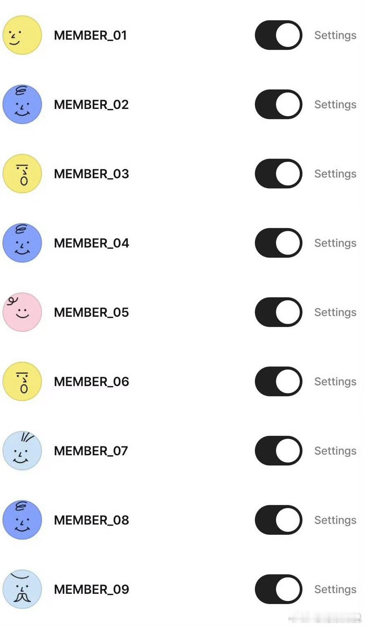Click MEMBER_02 blue face avatar
The image size is (365, 626).
22,104
